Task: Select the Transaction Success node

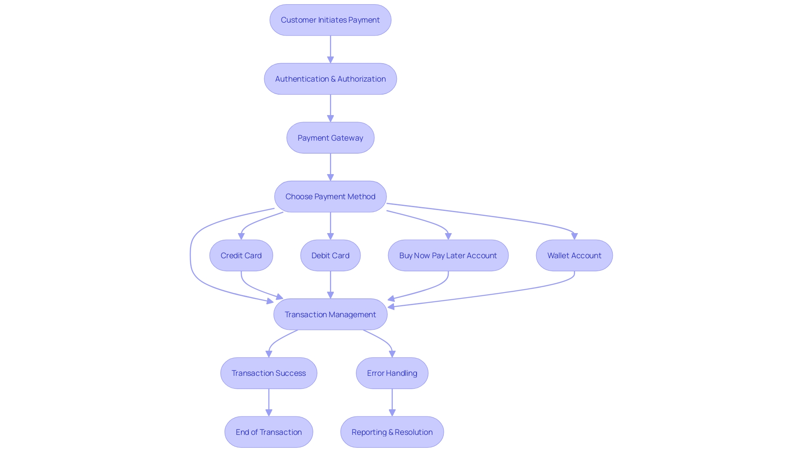Action: [269, 373]
